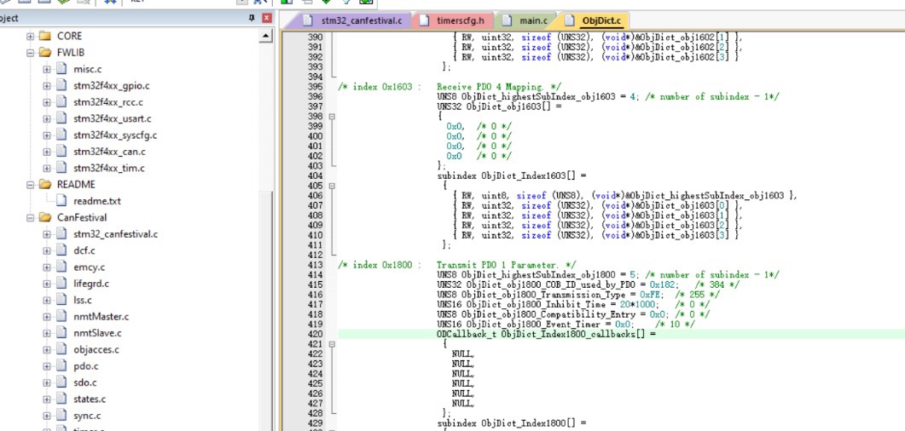Select the FWLIB group label
The image size is (905, 431).
point(71,53)
